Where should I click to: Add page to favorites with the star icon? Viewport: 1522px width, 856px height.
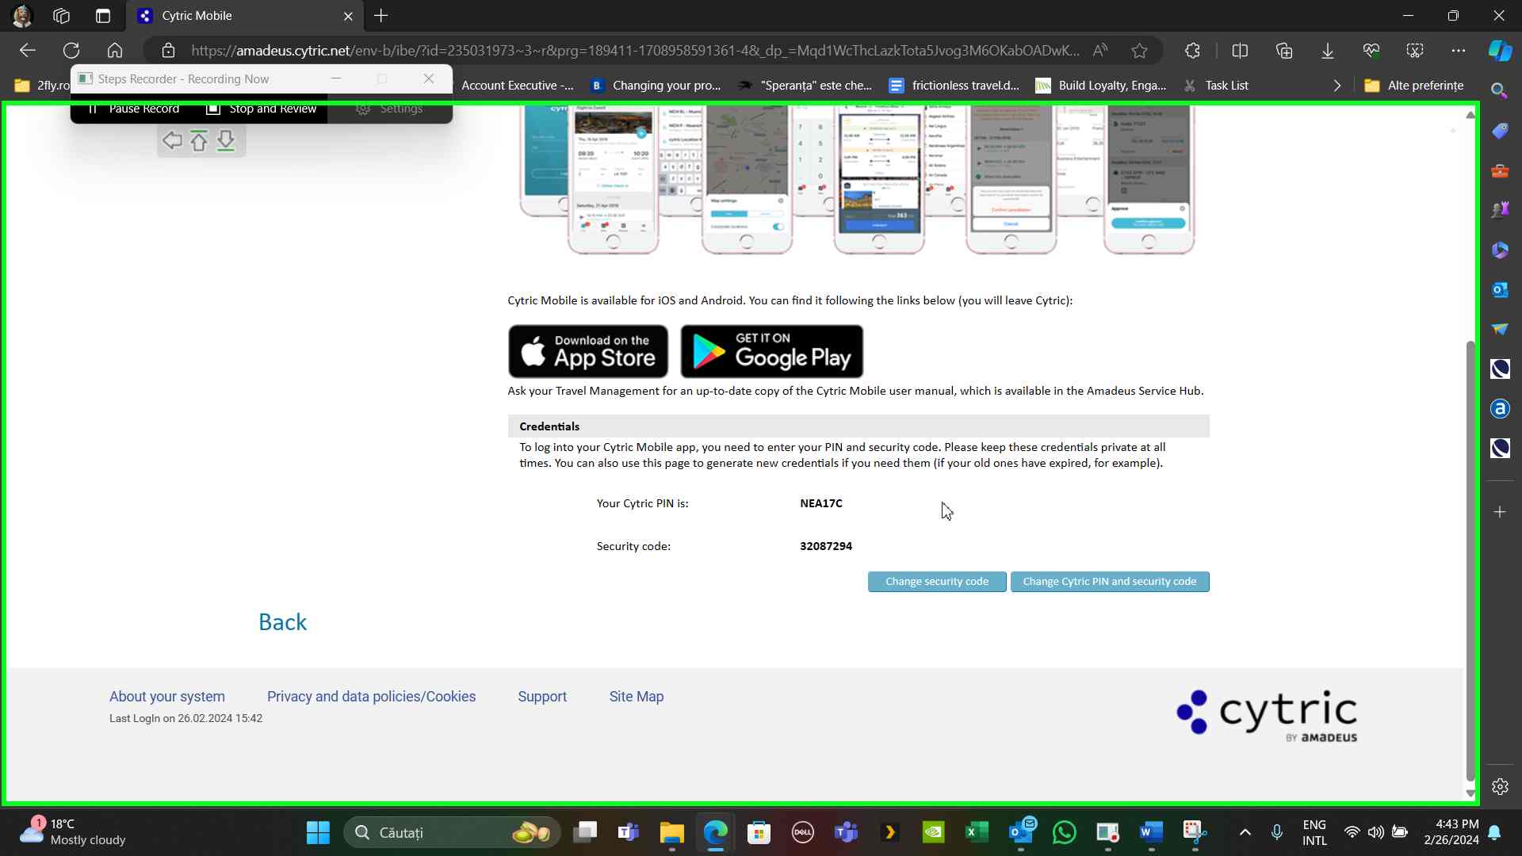(1139, 51)
